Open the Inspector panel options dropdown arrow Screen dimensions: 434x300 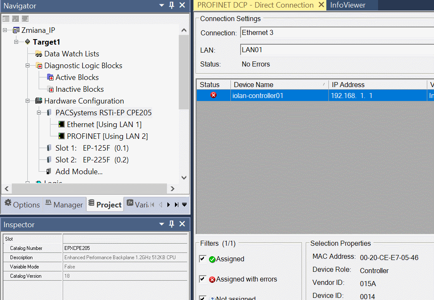[x=162, y=224]
